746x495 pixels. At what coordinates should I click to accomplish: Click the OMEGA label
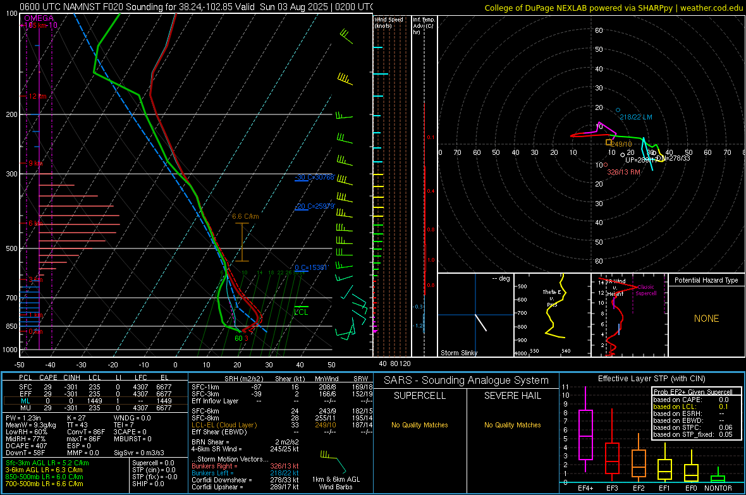point(39,18)
